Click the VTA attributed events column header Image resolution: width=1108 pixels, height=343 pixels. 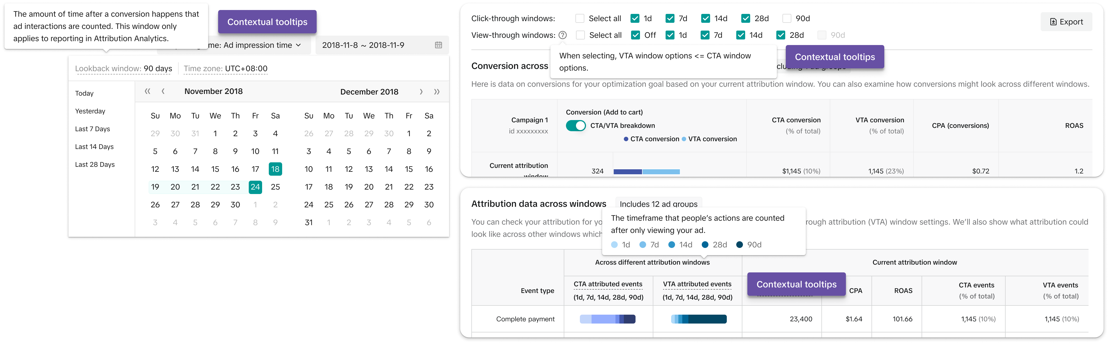(697, 284)
